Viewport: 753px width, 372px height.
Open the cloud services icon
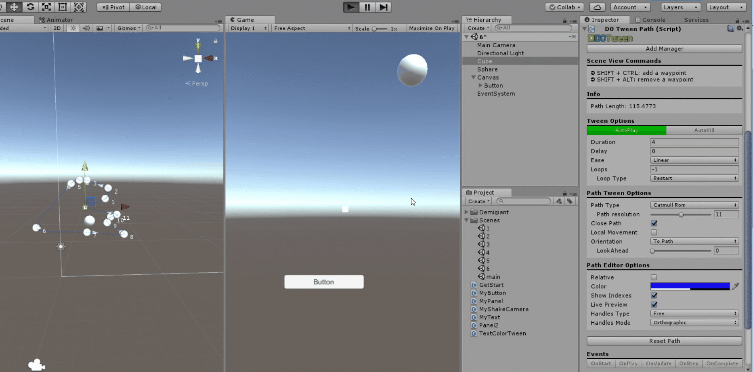click(x=597, y=7)
